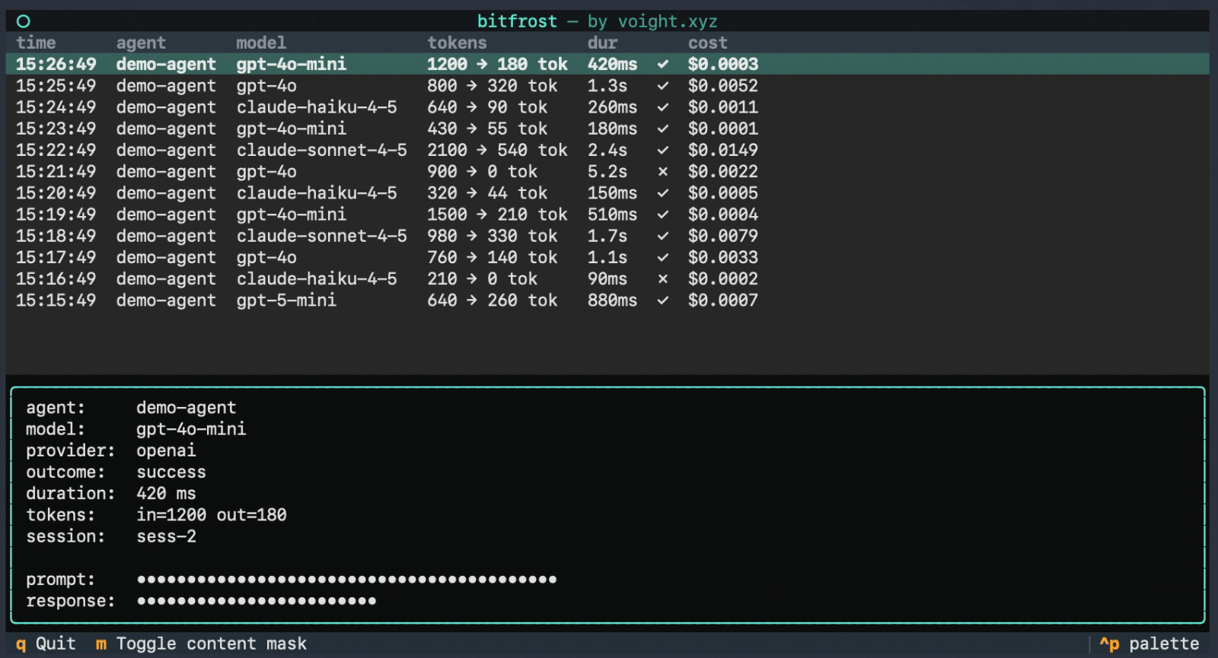Click the failure cross on the 15:16:49 row
Screen dimensions: 1218x658
coord(662,279)
